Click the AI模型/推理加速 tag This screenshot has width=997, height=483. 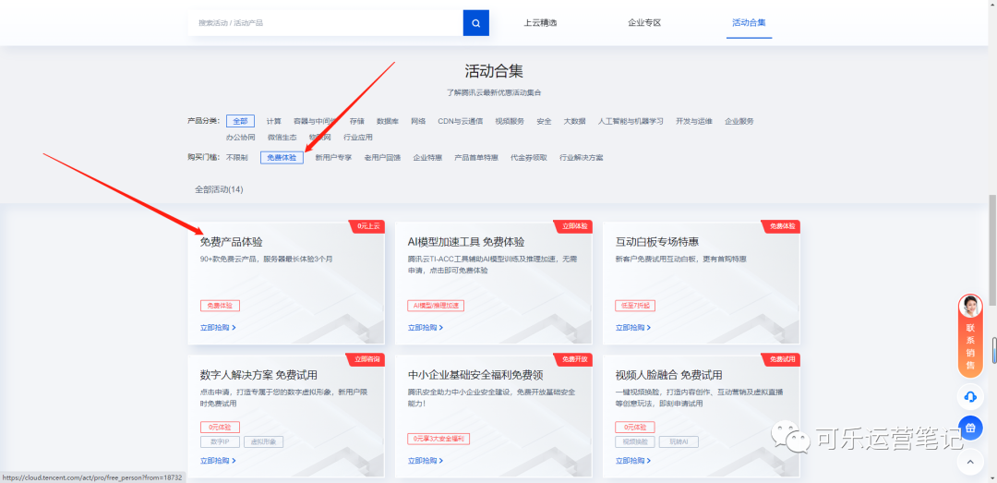tap(436, 306)
